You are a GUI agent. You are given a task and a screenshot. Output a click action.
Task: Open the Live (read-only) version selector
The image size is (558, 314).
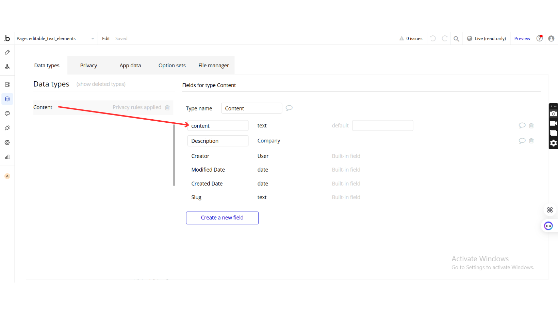click(x=486, y=38)
